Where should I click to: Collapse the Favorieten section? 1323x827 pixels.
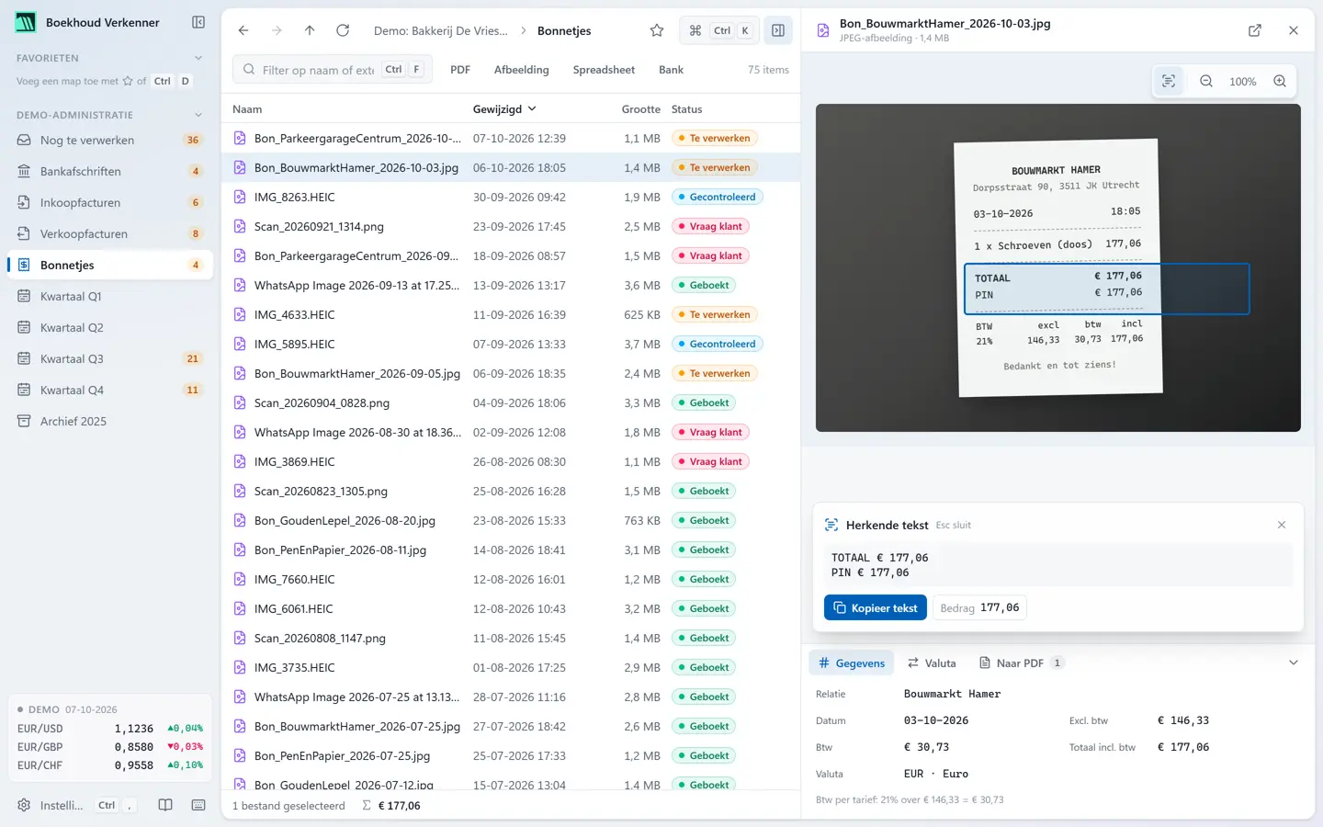[x=198, y=58]
